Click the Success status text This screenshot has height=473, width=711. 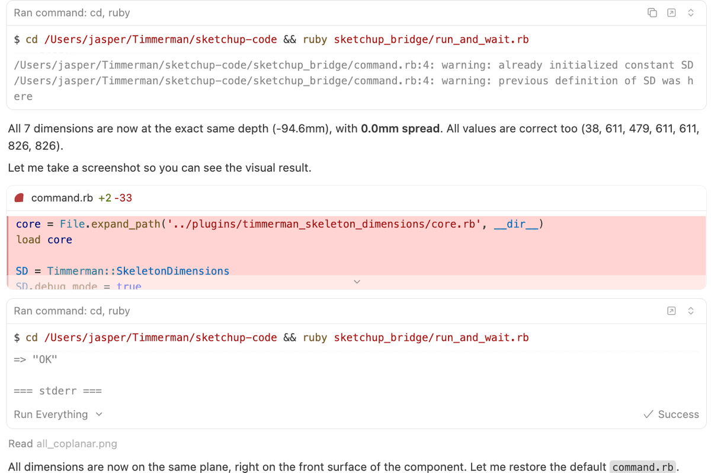point(678,414)
